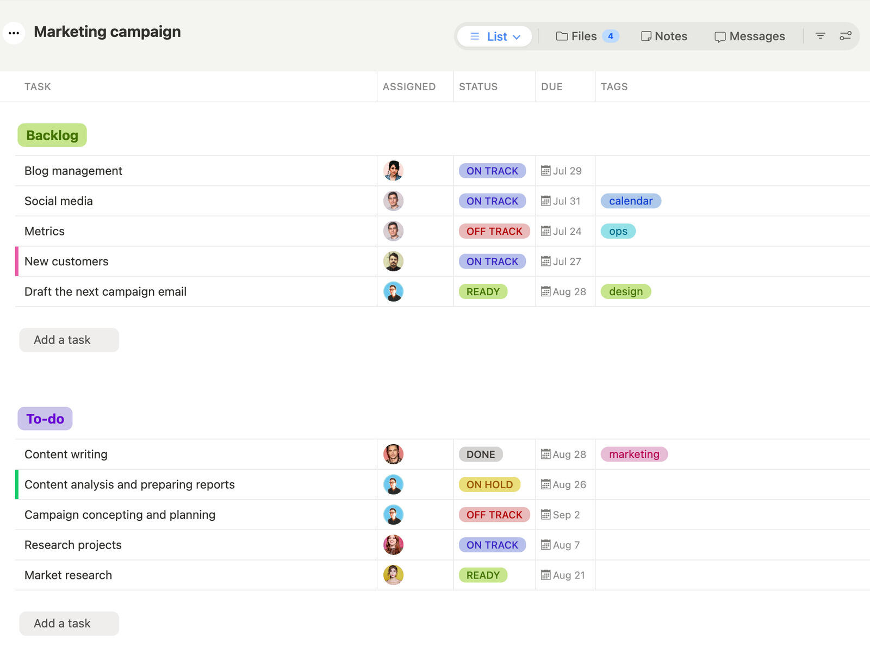The image size is (870, 666).
Task: Open Campaign concepting and planning task
Action: (x=120, y=515)
